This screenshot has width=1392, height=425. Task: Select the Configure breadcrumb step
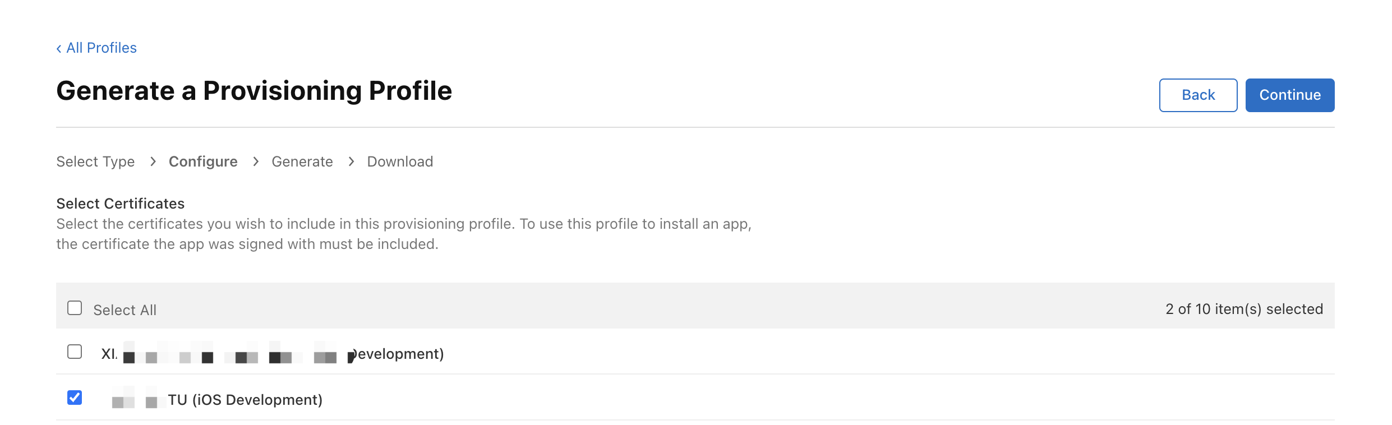point(203,162)
